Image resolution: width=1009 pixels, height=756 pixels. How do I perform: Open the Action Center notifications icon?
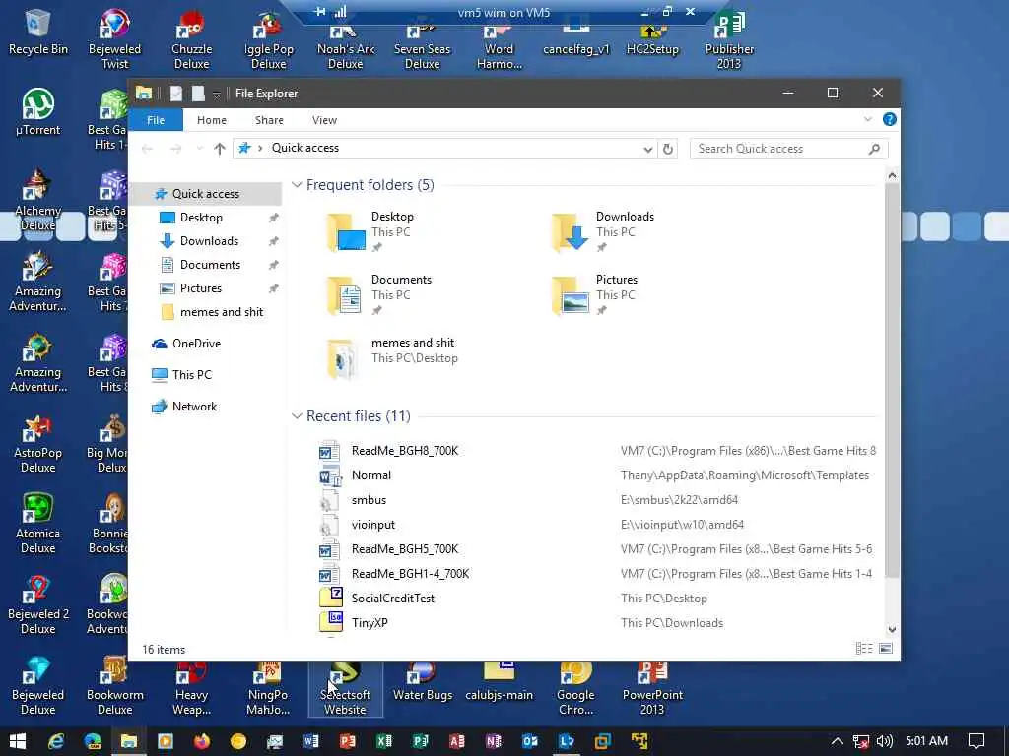coord(976,741)
